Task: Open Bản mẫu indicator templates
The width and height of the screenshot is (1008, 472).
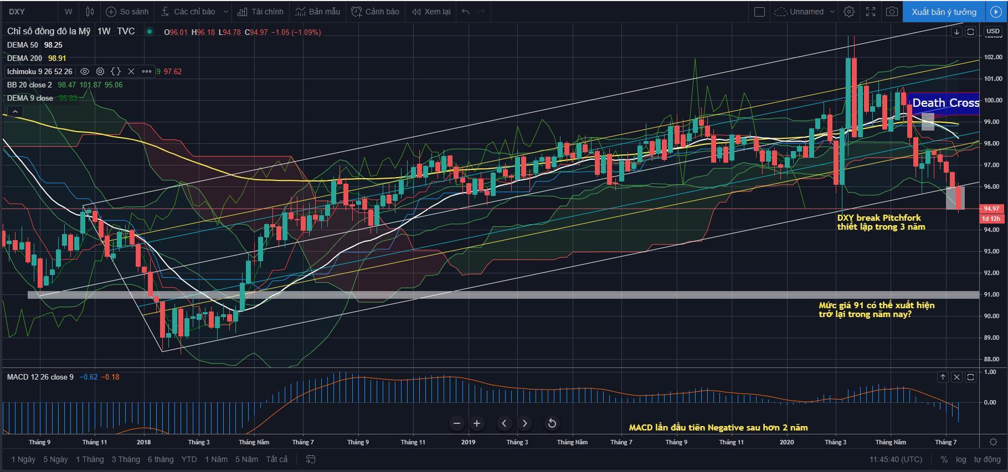Action: point(318,12)
